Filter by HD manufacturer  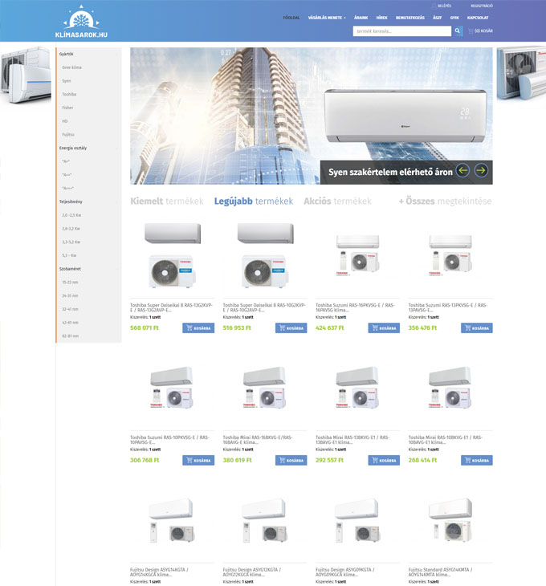[x=65, y=121]
